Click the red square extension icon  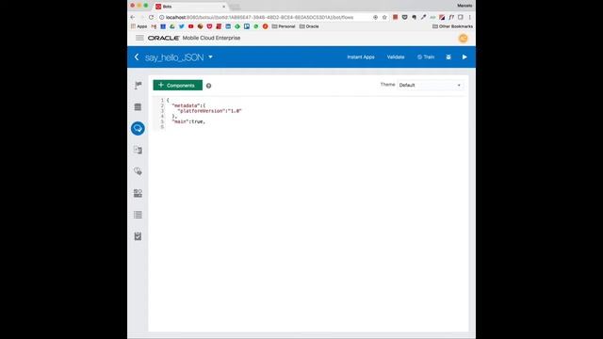(x=395, y=17)
